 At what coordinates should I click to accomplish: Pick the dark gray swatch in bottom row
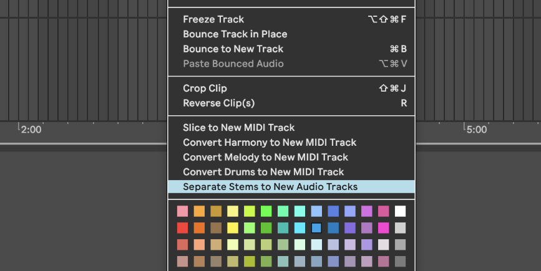coord(400,261)
